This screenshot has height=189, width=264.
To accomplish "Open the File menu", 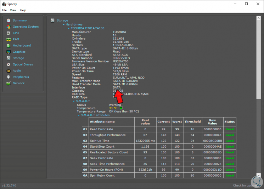I will pos(4,10).
